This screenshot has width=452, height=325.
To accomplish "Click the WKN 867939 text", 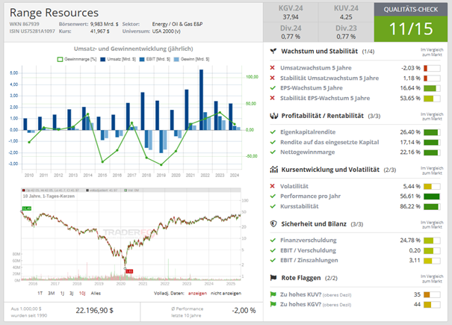I will point(24,24).
